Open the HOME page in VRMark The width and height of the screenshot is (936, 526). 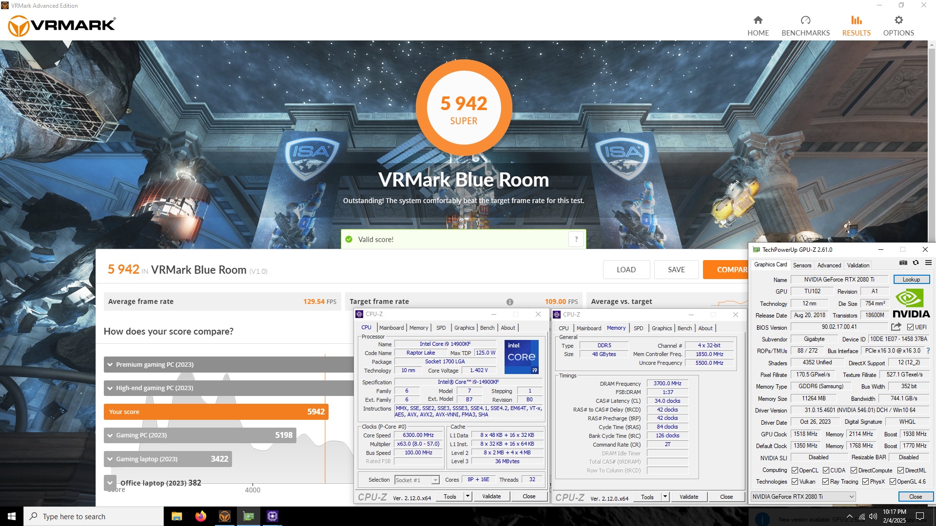[758, 26]
